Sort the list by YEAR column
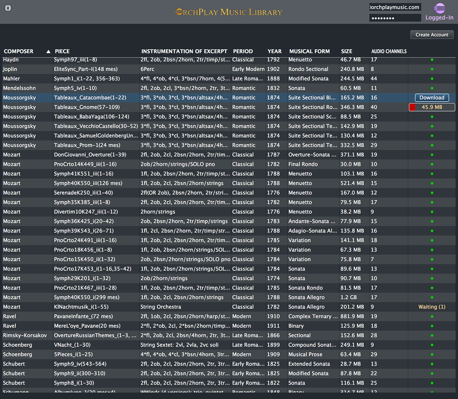 (x=274, y=52)
